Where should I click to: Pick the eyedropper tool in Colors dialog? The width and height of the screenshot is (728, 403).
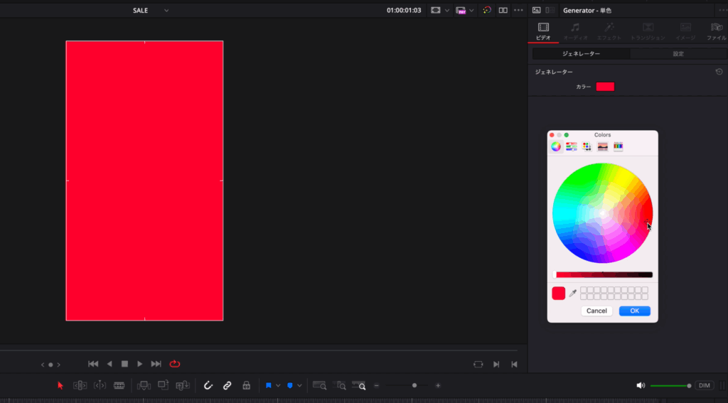tap(573, 293)
